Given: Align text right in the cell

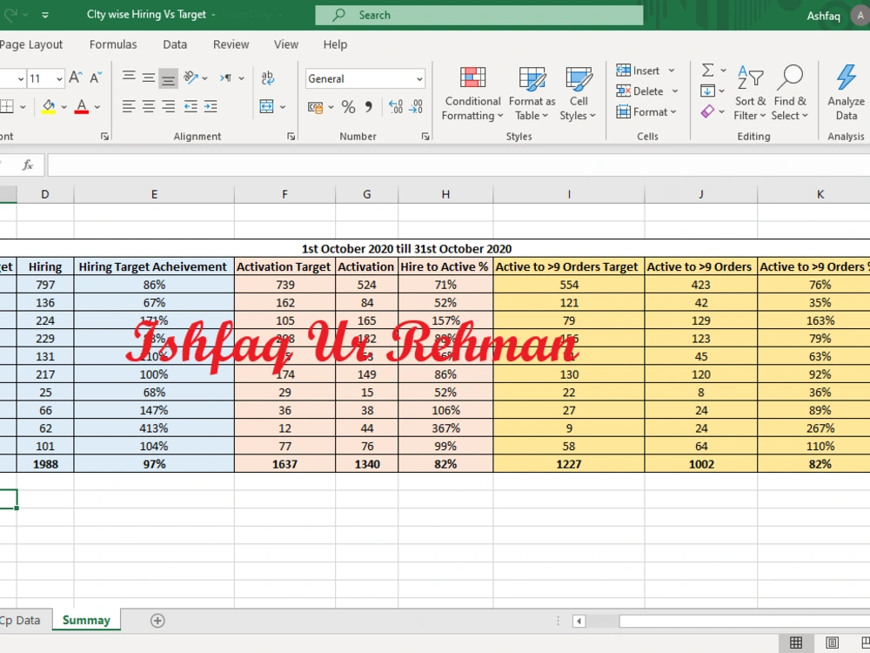Looking at the screenshot, I should point(168,106).
